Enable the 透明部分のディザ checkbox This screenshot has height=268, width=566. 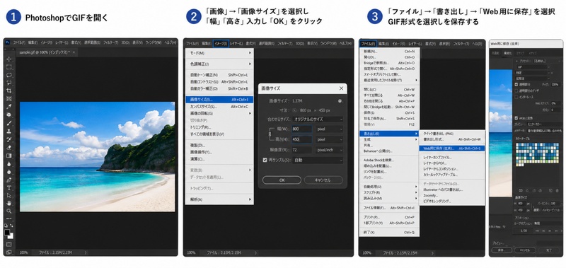(x=516, y=91)
